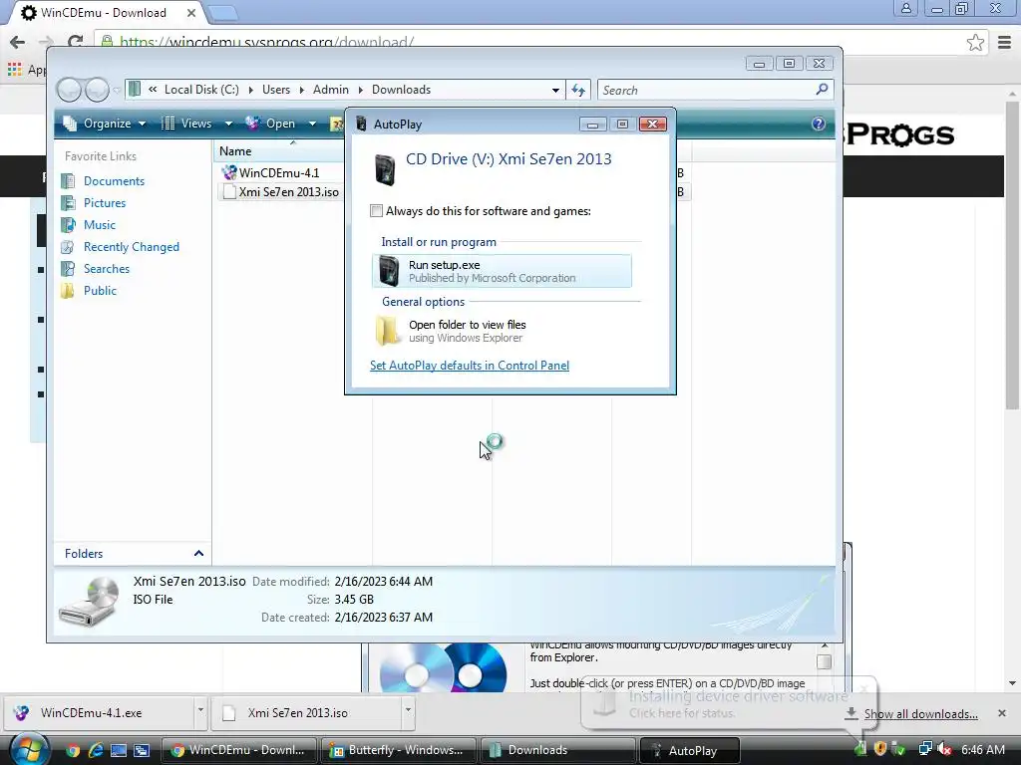This screenshot has height=765, width=1021.
Task: Go forward in Explorer navigation
Action: pyautogui.click(x=97, y=90)
